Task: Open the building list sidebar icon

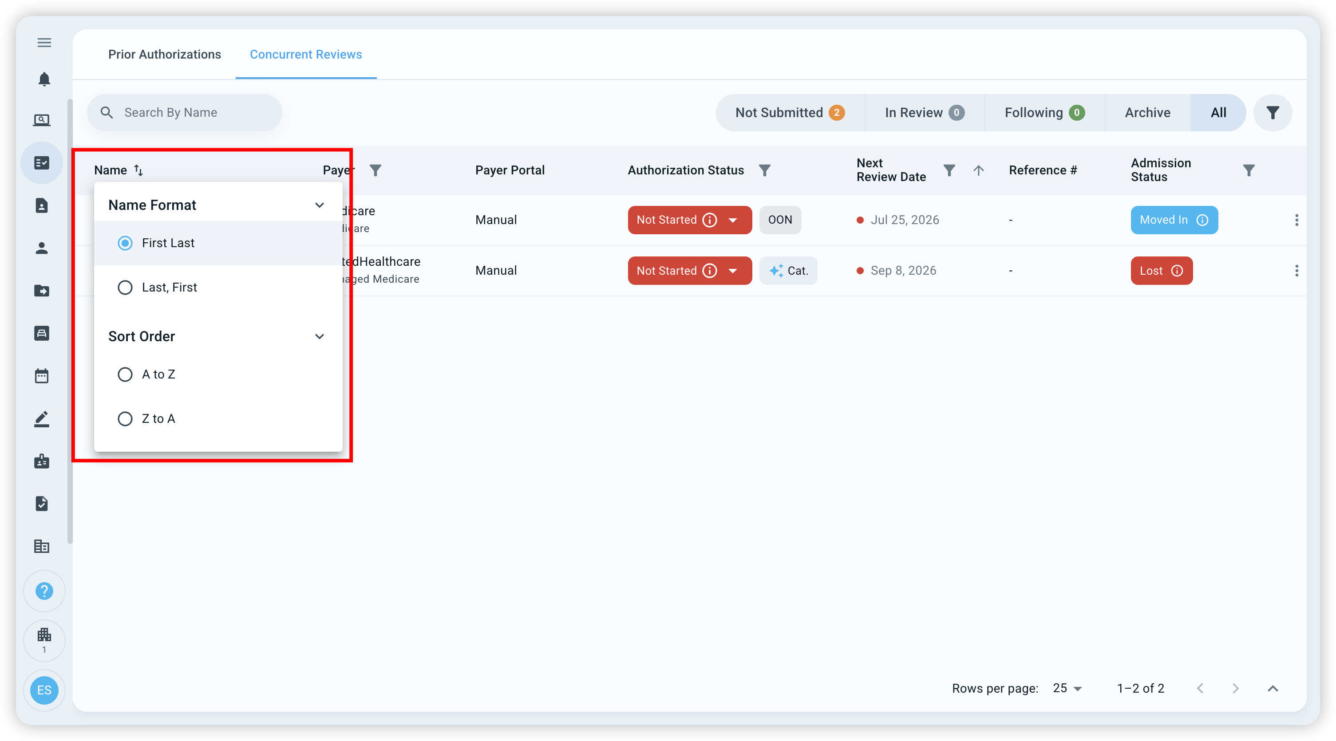Action: 42,546
